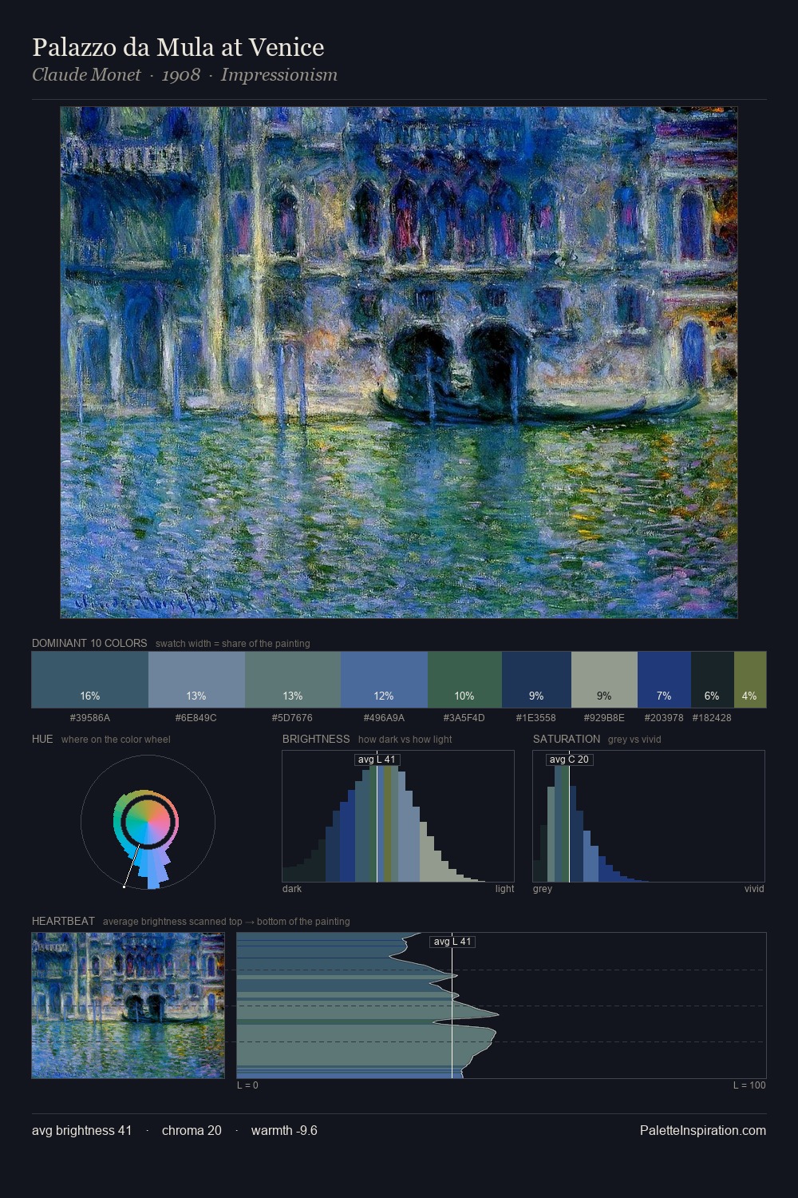Click the saturation histogram bars
The width and height of the screenshot is (798, 1198).
click(649, 816)
